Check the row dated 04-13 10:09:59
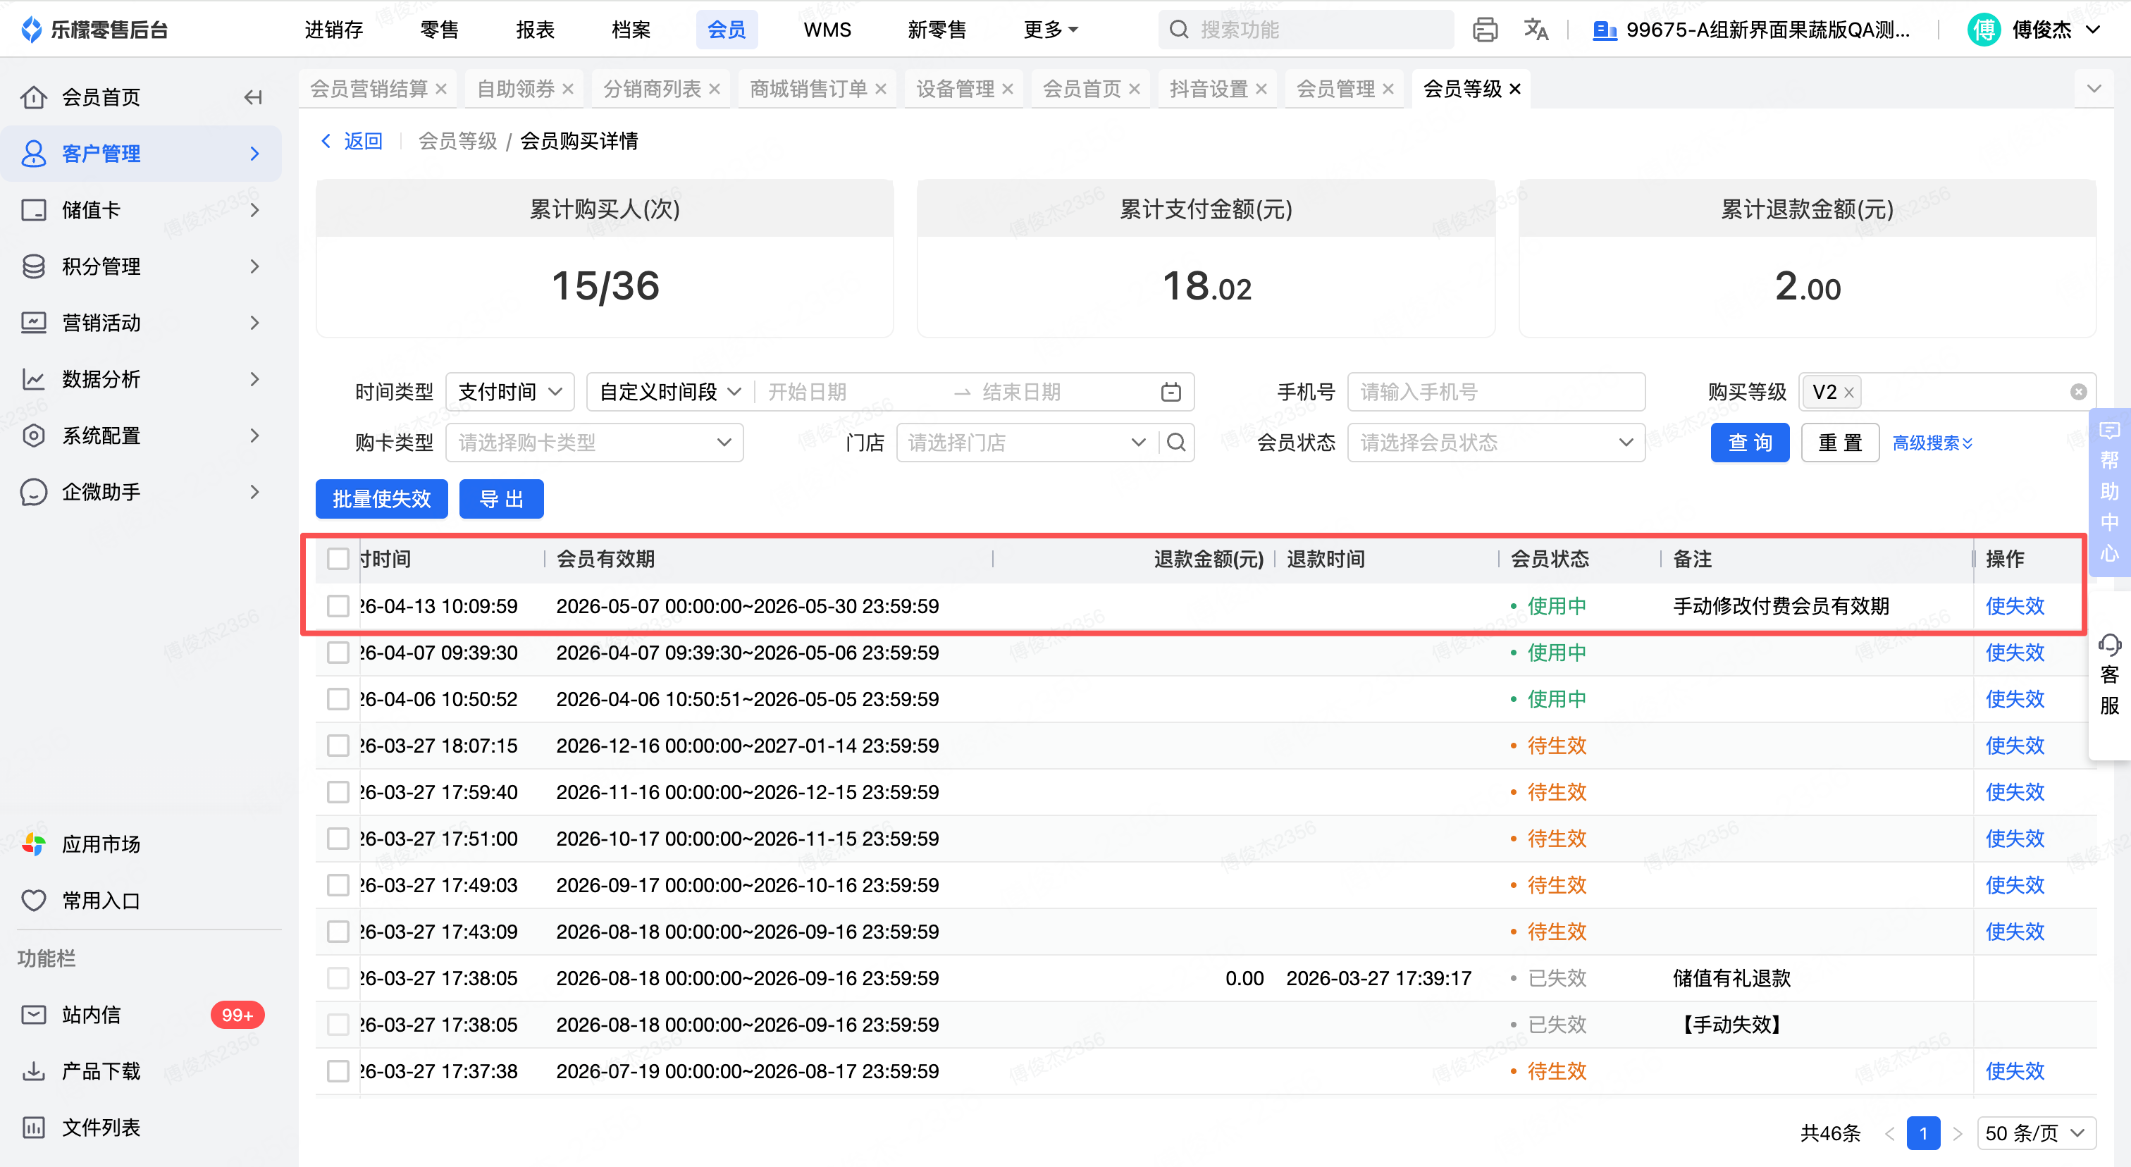This screenshot has width=2131, height=1167. click(x=338, y=606)
